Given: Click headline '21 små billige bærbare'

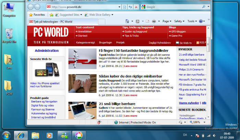Looking at the screenshot, I should coord(117,104).
